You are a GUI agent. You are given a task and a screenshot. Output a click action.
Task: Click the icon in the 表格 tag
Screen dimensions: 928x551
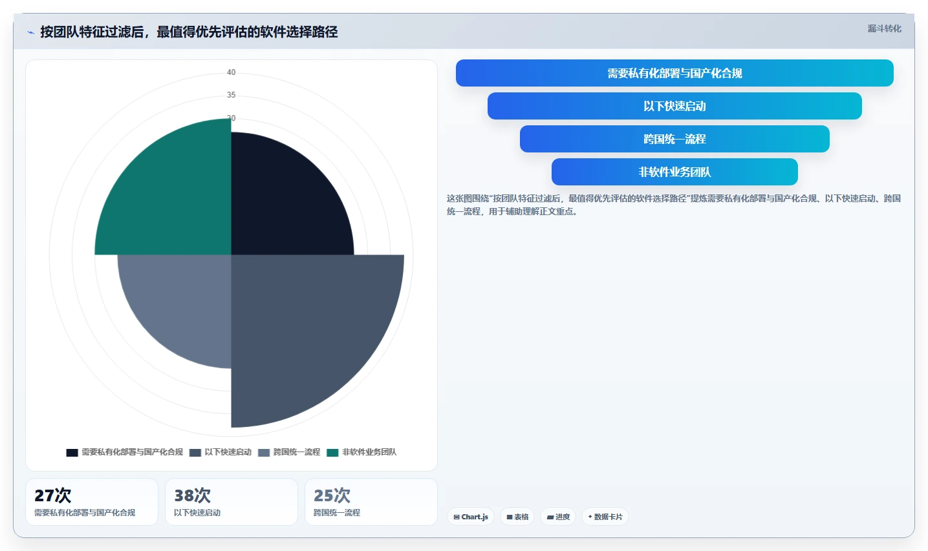pyautogui.click(x=510, y=517)
